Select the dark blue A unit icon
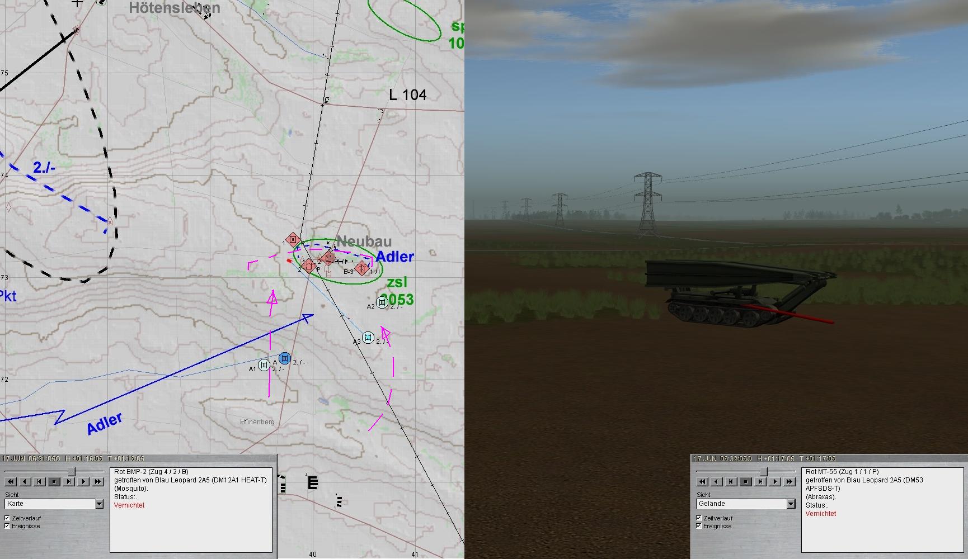This screenshot has width=968, height=559. [285, 358]
